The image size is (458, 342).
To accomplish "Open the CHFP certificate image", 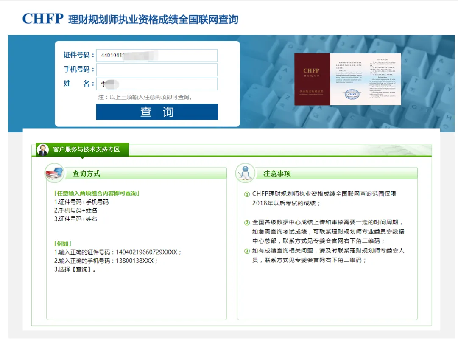I will (347, 79).
